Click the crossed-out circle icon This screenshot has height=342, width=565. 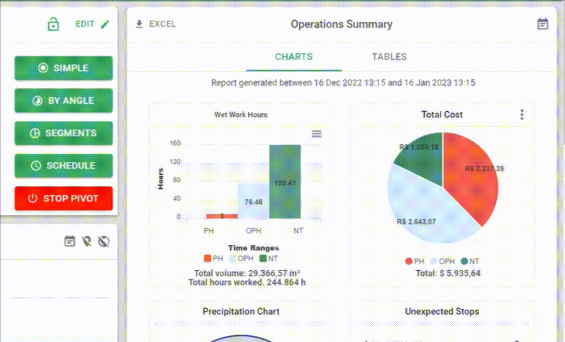104,241
